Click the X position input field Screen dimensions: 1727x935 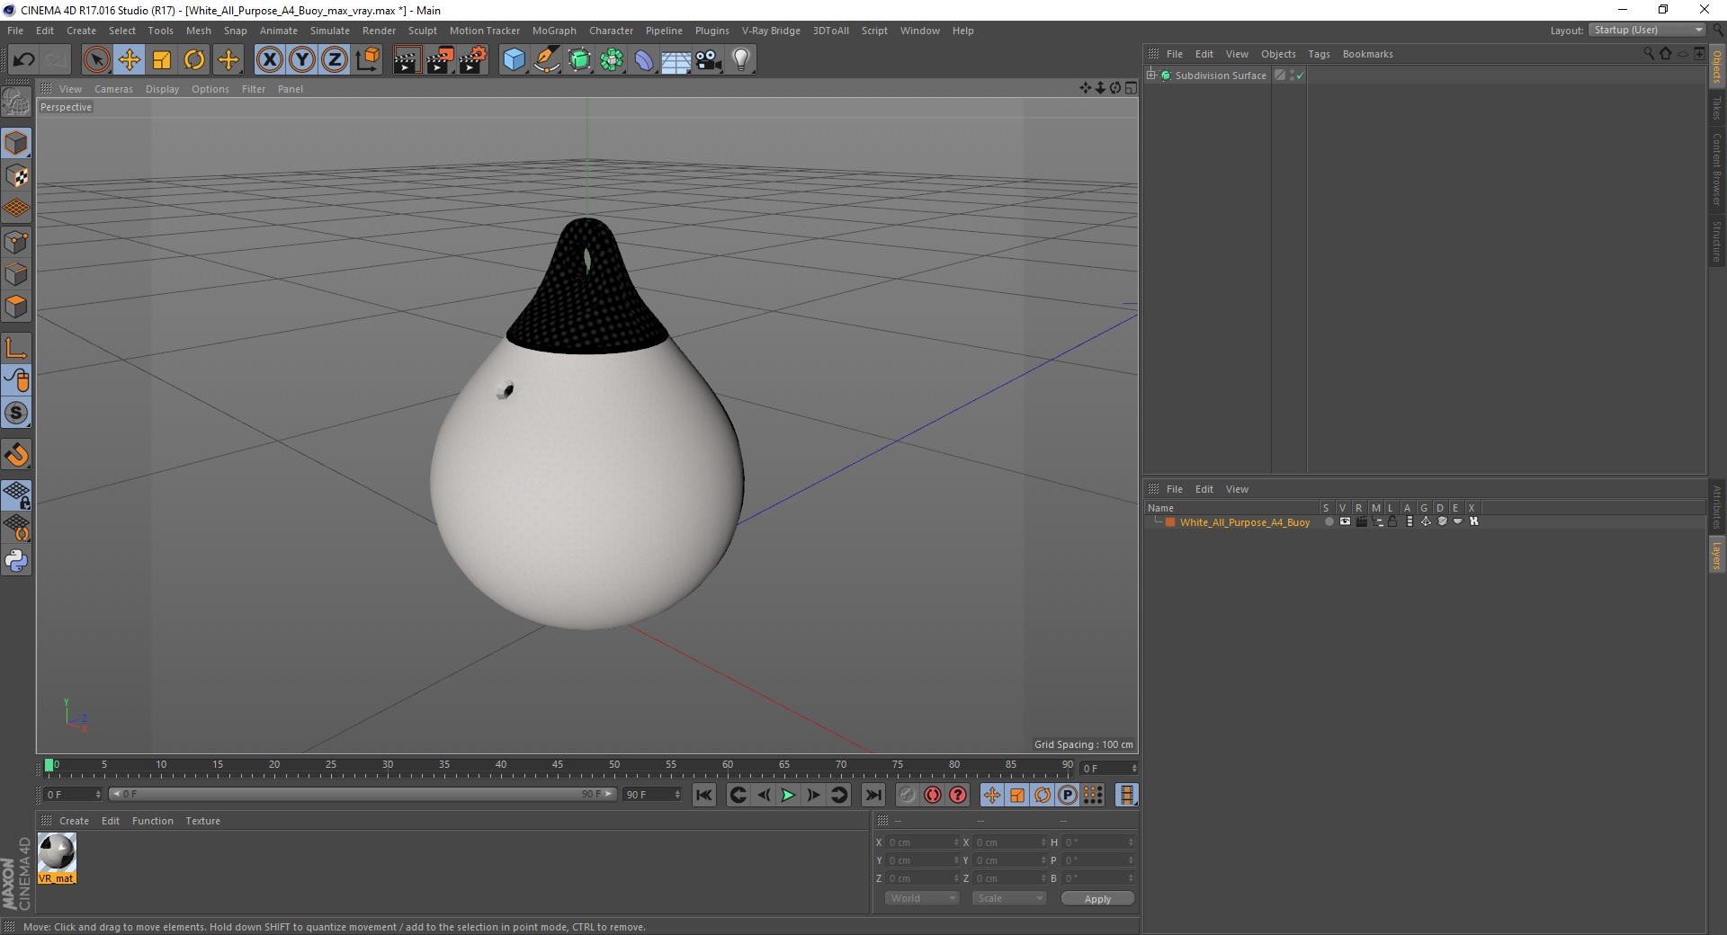pyautogui.click(x=922, y=842)
